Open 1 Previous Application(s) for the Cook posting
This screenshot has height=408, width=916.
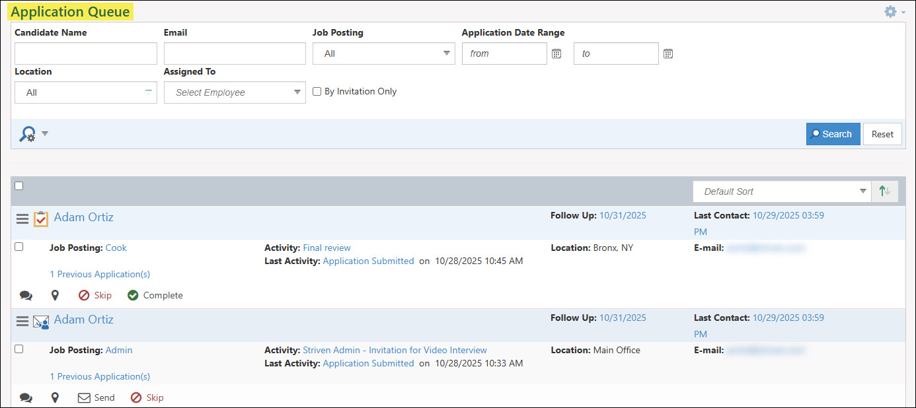click(100, 273)
